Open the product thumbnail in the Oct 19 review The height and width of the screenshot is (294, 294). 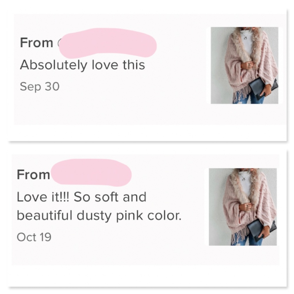243,207
